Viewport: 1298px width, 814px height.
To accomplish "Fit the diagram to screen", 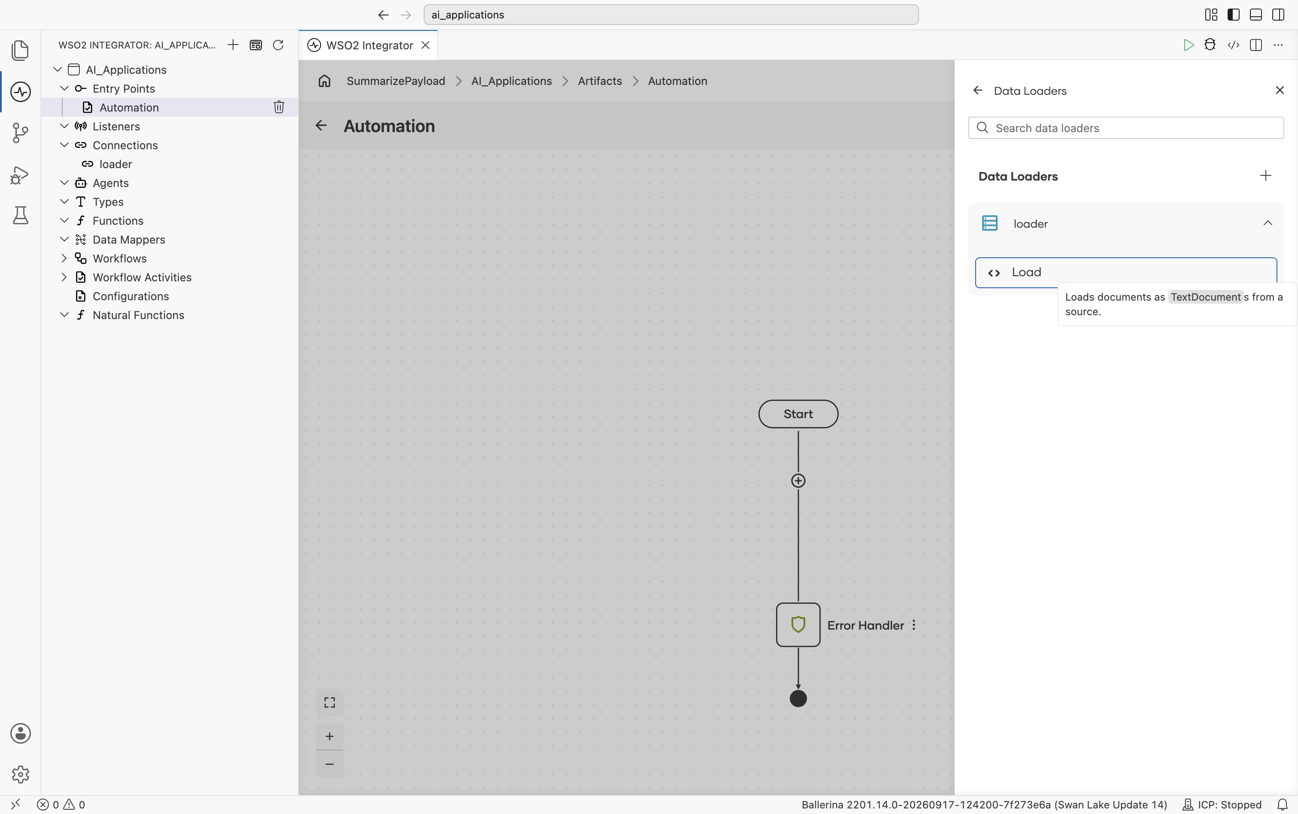I will coord(330,702).
